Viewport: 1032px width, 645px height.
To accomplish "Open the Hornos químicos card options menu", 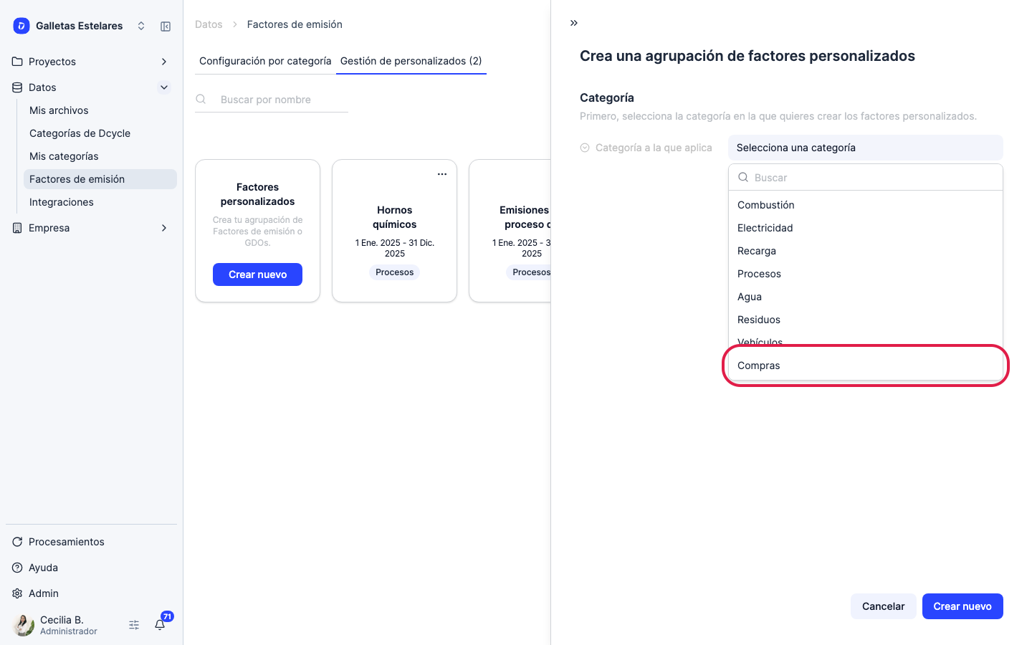I will [x=442, y=174].
